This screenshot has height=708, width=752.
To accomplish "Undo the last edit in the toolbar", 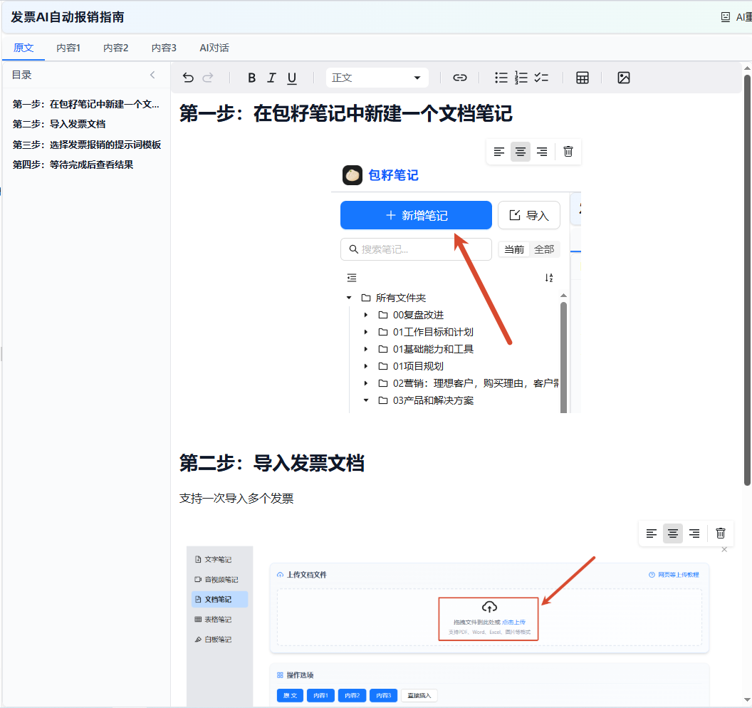I will tap(188, 78).
